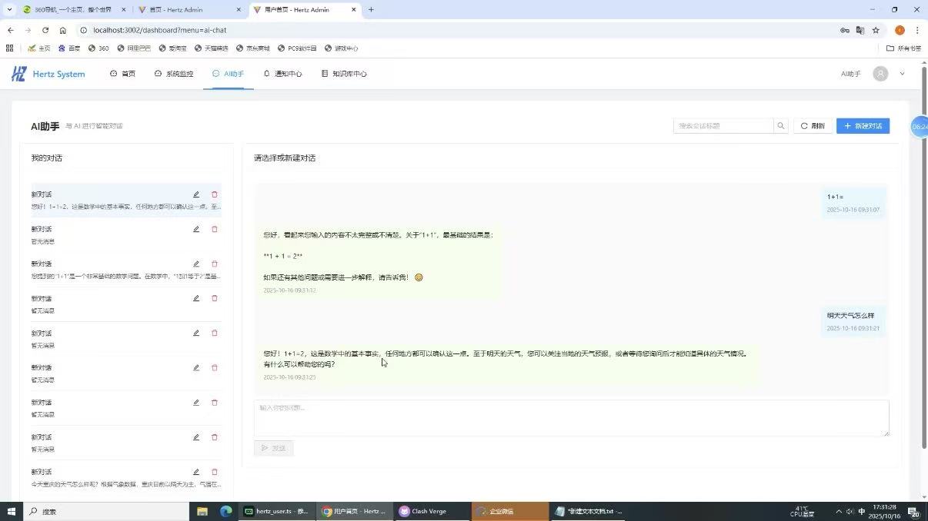Expand the user account dropdown chevron
Screen dimensions: 928x521
coord(902,74)
